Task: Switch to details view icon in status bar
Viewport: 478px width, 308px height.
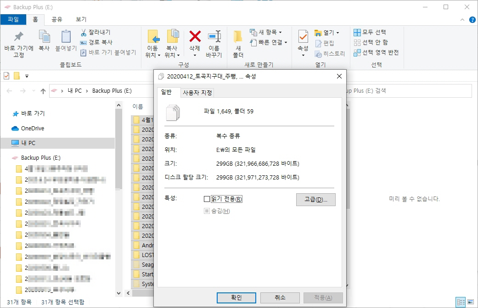Action: pos(461,302)
